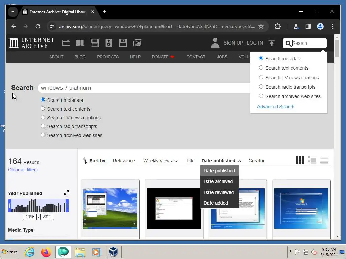This screenshot has height=259, width=346.
Task: Expand the Weekly views sort dropdown
Action: [176, 161]
